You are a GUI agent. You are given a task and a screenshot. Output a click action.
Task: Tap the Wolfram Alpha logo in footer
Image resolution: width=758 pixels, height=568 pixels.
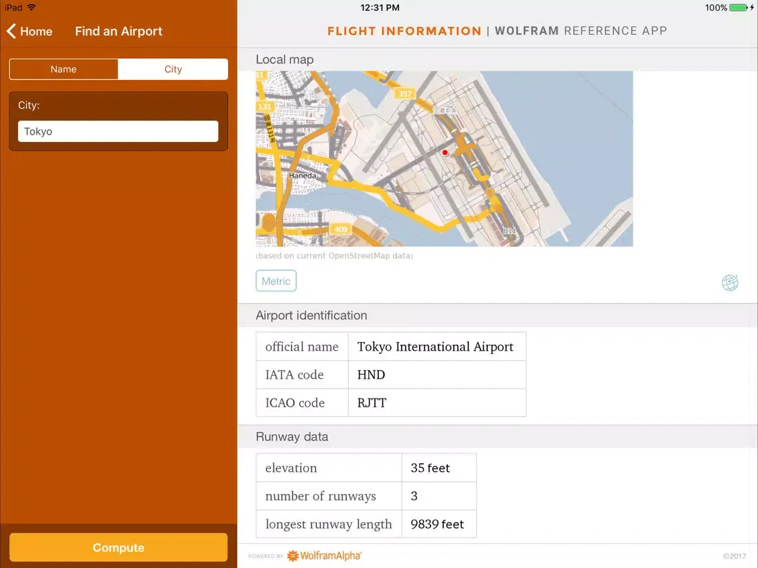click(x=324, y=556)
